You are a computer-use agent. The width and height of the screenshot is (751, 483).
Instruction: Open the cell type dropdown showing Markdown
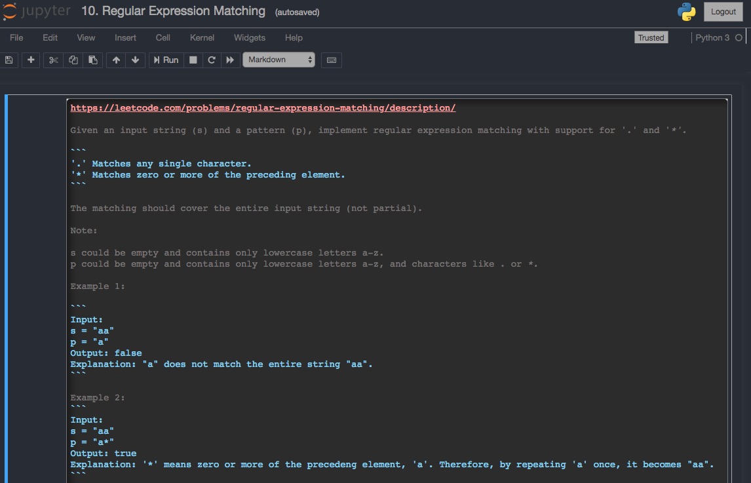279,60
